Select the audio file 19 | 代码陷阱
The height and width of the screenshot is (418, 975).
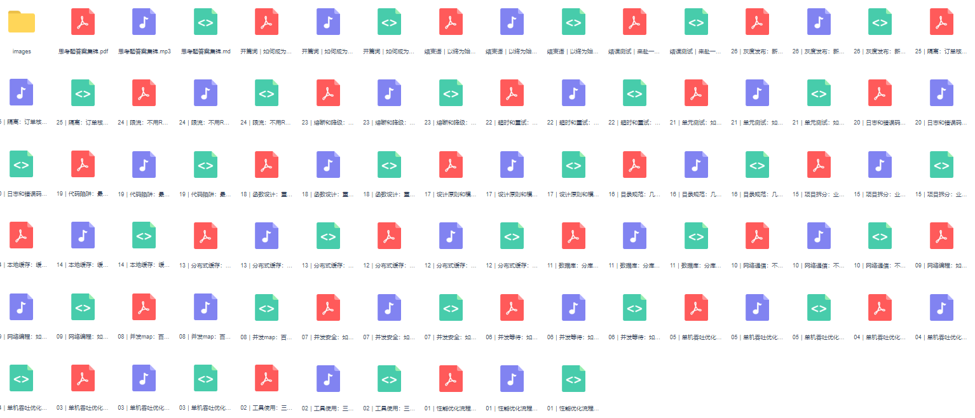pyautogui.click(x=144, y=165)
